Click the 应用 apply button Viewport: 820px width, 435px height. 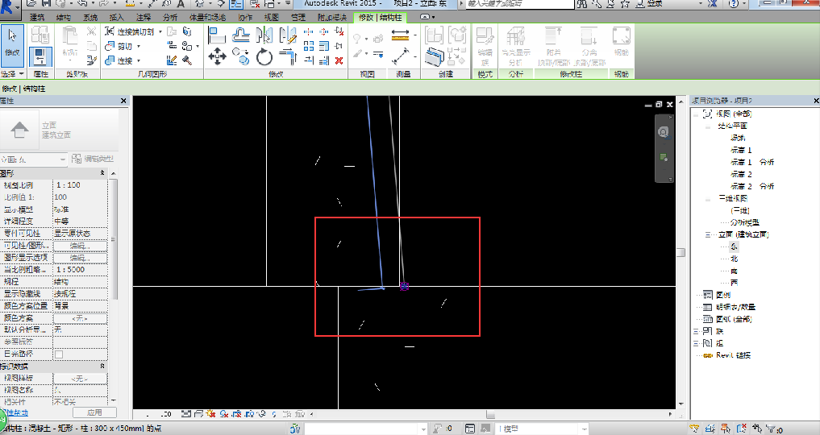pos(94,412)
